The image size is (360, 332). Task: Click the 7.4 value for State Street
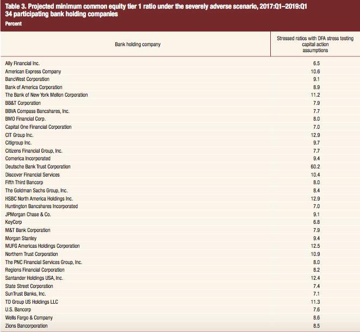point(316,286)
